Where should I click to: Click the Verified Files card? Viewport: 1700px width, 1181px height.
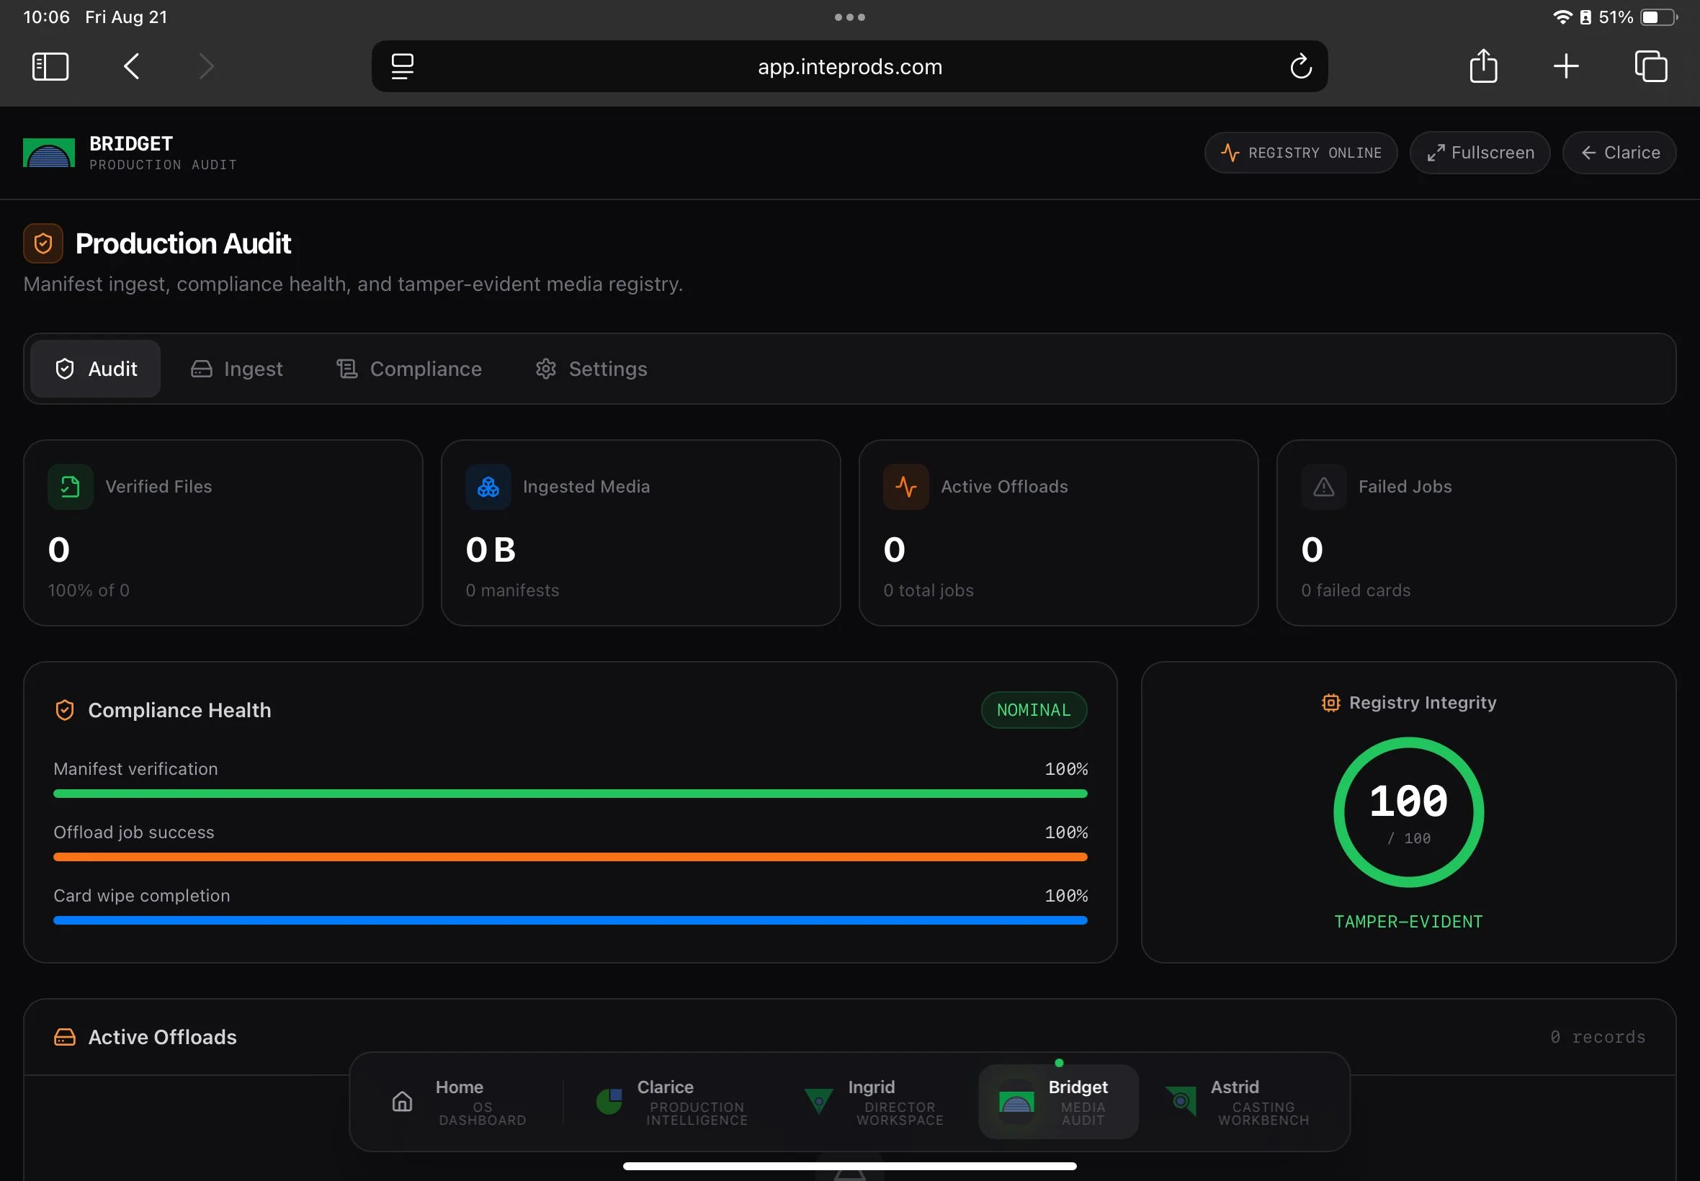coord(223,533)
